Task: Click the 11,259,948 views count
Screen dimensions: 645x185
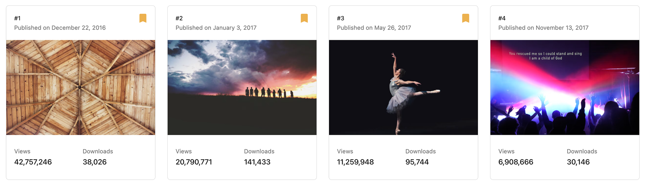Action: pyautogui.click(x=355, y=162)
